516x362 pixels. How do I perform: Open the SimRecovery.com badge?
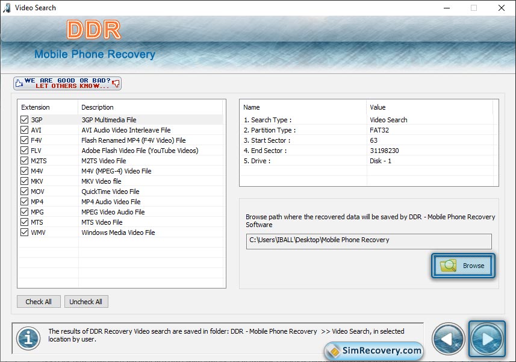click(x=374, y=351)
